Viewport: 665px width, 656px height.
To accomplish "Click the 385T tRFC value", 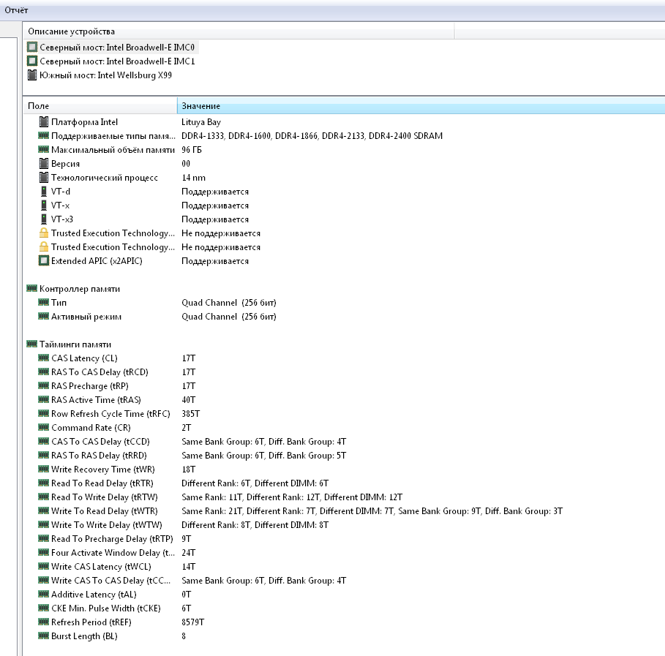I will 190,414.
